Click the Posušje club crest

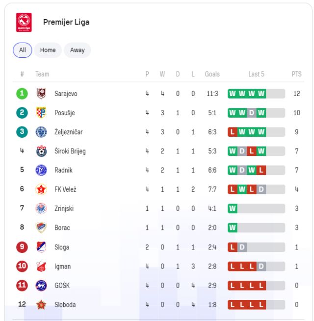(41, 113)
